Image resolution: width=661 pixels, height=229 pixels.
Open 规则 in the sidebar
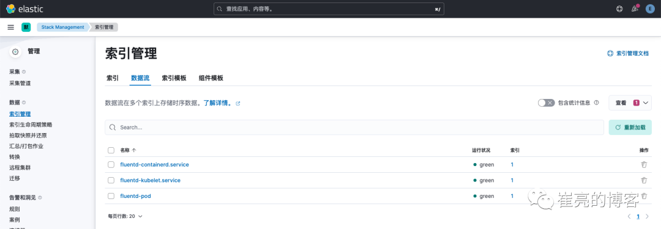pos(14,209)
